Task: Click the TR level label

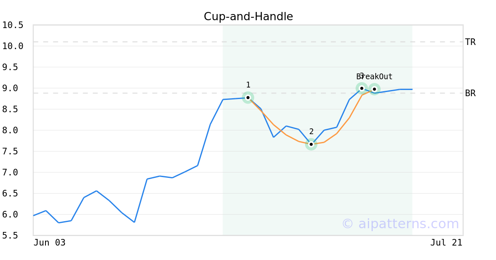Action: [470, 42]
